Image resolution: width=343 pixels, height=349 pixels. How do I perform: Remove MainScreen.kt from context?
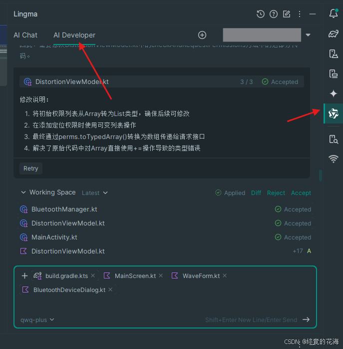(161, 276)
